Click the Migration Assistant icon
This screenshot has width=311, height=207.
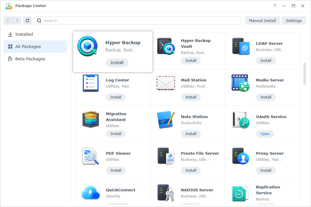tap(91, 119)
